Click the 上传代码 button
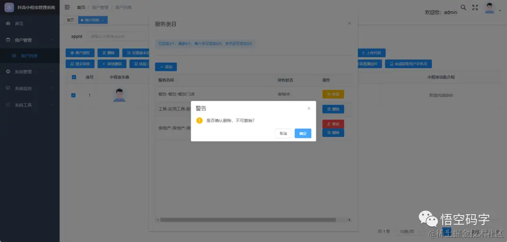This screenshot has height=242, width=507. (371, 53)
